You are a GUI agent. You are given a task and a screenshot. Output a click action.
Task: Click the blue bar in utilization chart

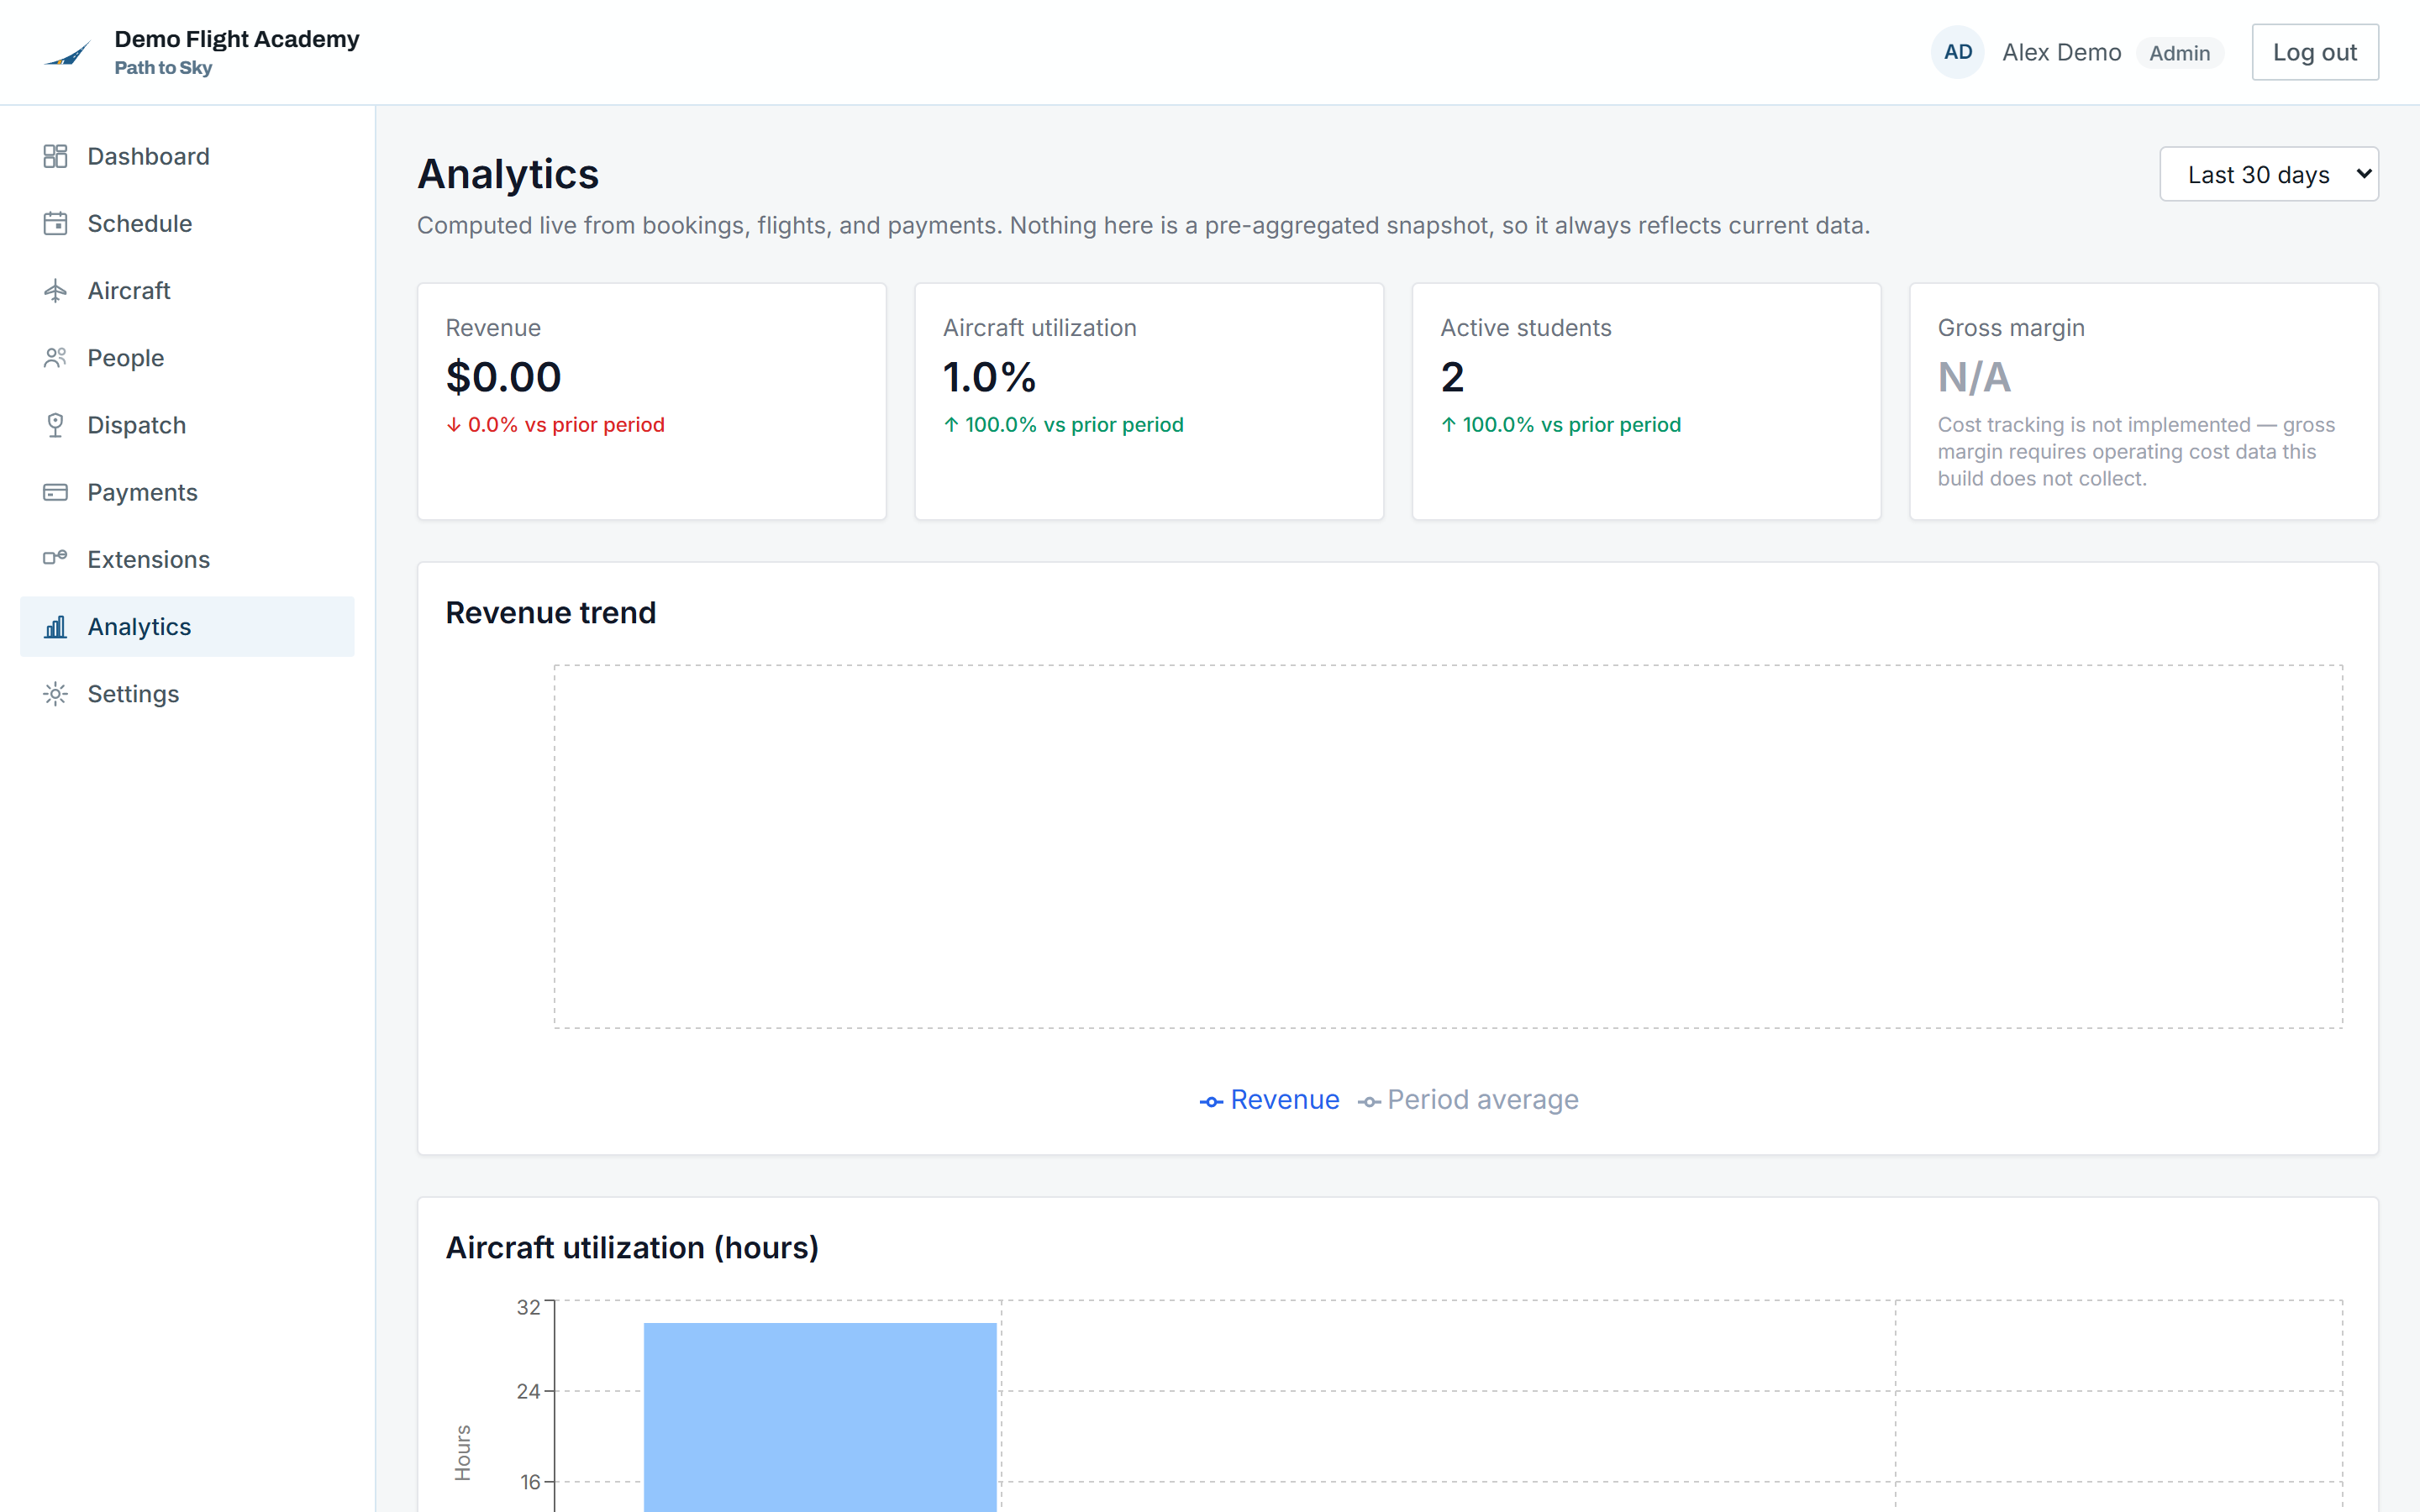[x=820, y=1417]
